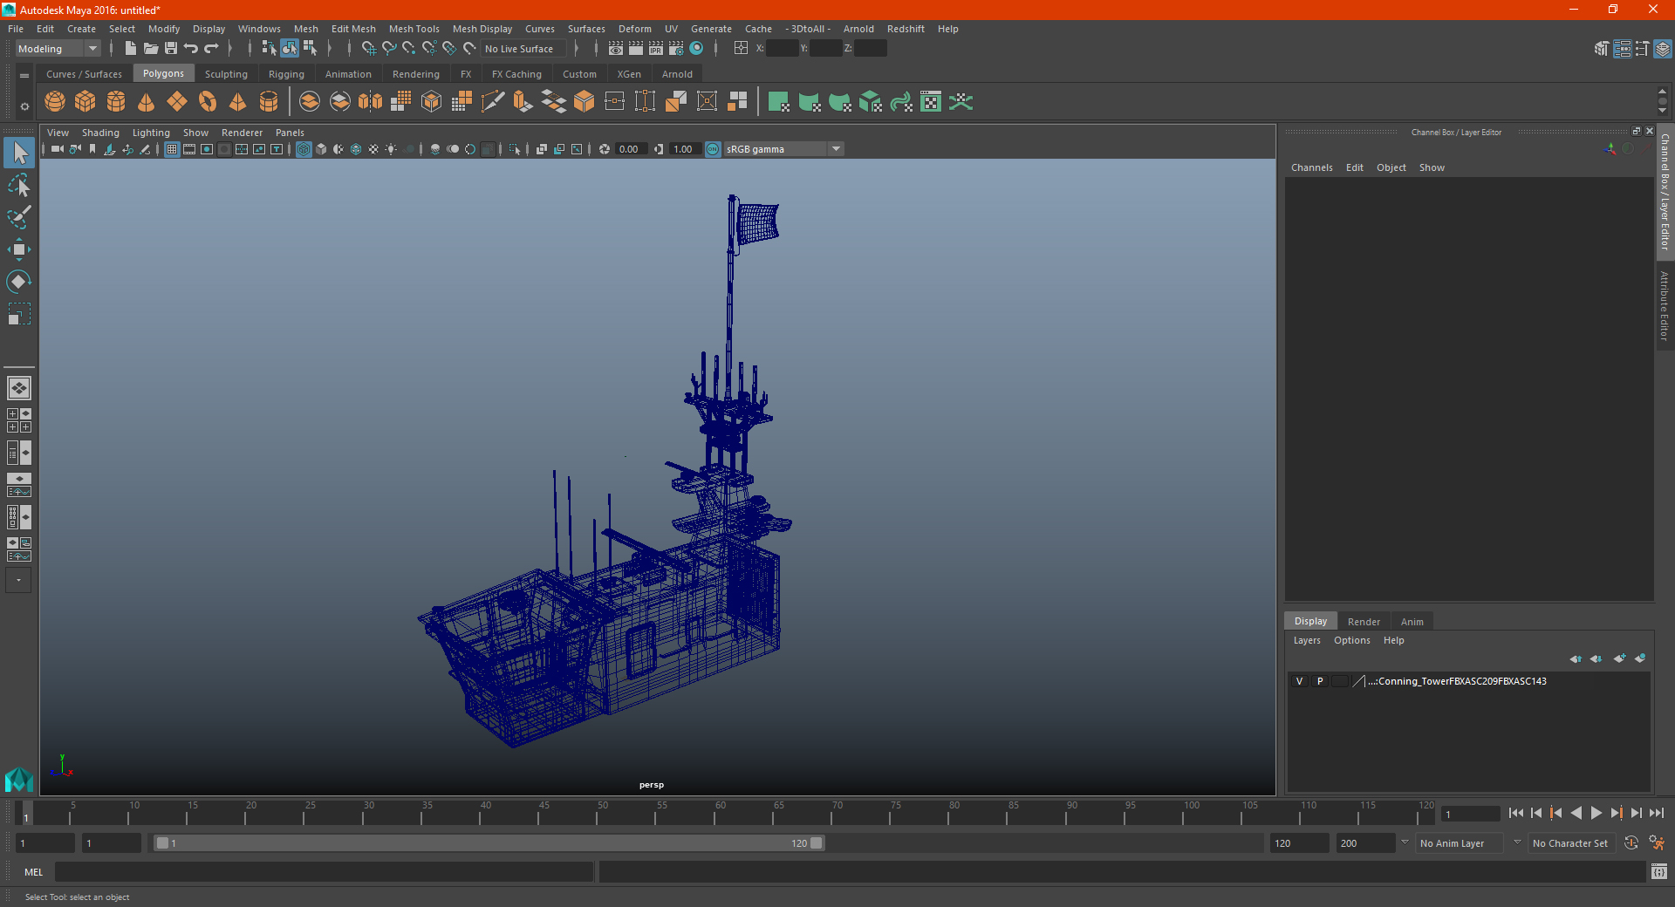Viewport: 1675px width, 907px height.
Task: Create a polygon pyramid from the shelf
Action: coord(238,102)
